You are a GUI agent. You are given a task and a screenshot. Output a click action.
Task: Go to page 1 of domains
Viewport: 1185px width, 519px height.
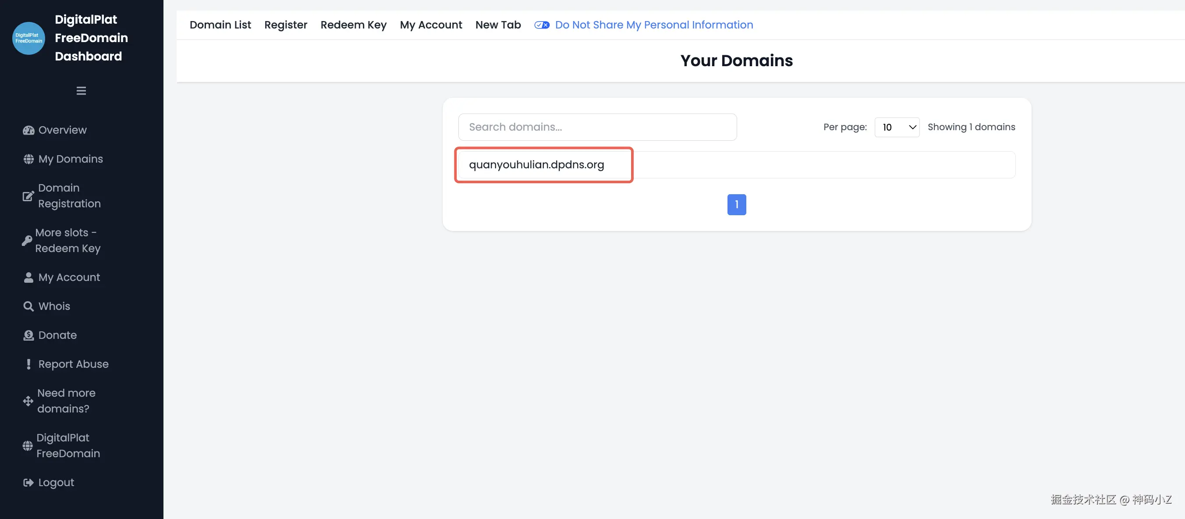point(736,205)
